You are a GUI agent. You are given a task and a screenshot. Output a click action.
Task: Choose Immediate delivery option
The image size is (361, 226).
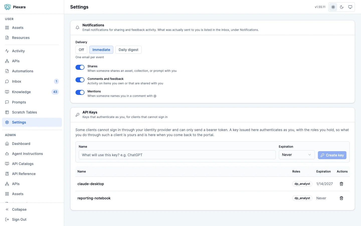[101, 50]
